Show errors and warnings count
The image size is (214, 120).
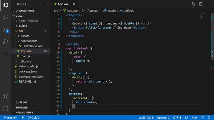pos(33,118)
